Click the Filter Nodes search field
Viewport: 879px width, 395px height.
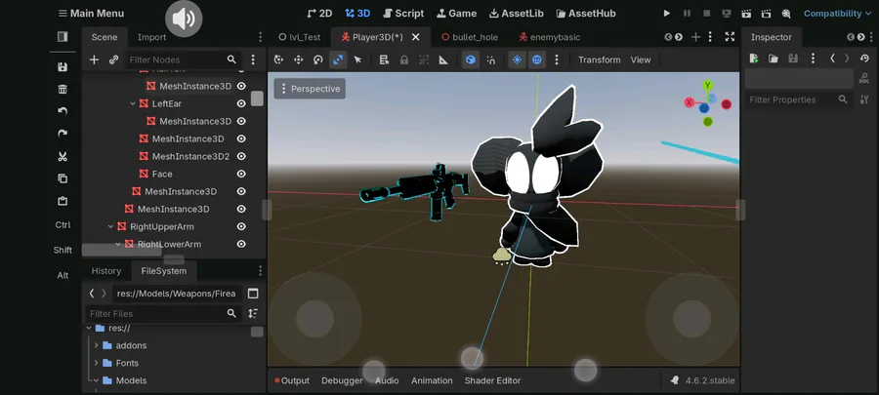[x=183, y=59]
